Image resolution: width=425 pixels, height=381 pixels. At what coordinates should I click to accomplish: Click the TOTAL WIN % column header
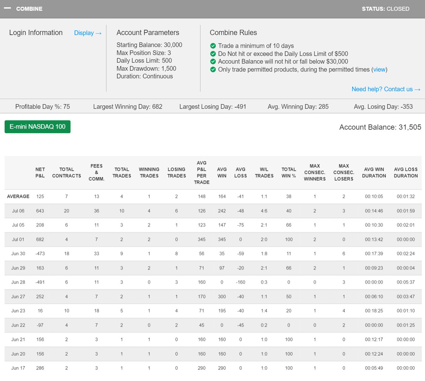289,173
